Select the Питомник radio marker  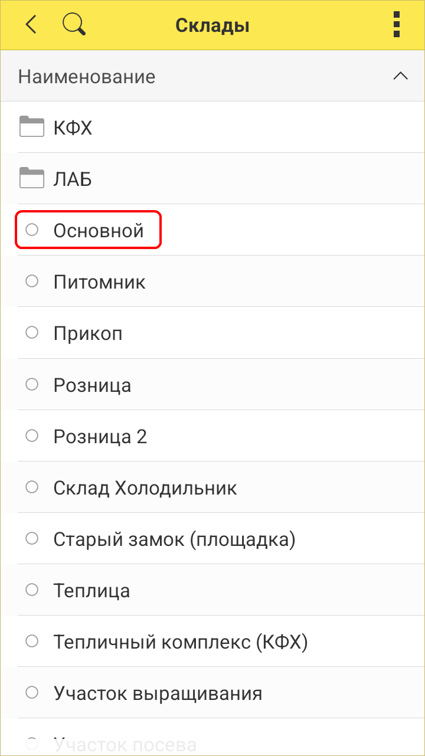pyautogui.click(x=32, y=282)
